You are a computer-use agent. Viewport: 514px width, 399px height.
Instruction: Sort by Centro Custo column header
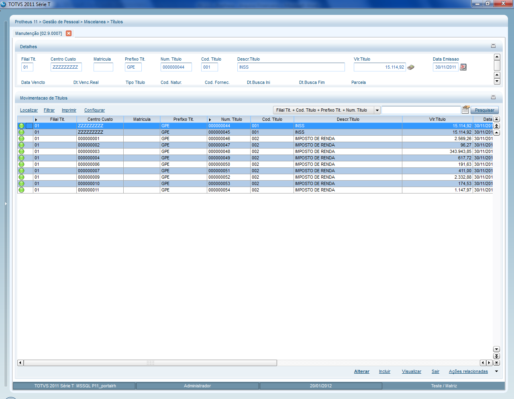[100, 119]
